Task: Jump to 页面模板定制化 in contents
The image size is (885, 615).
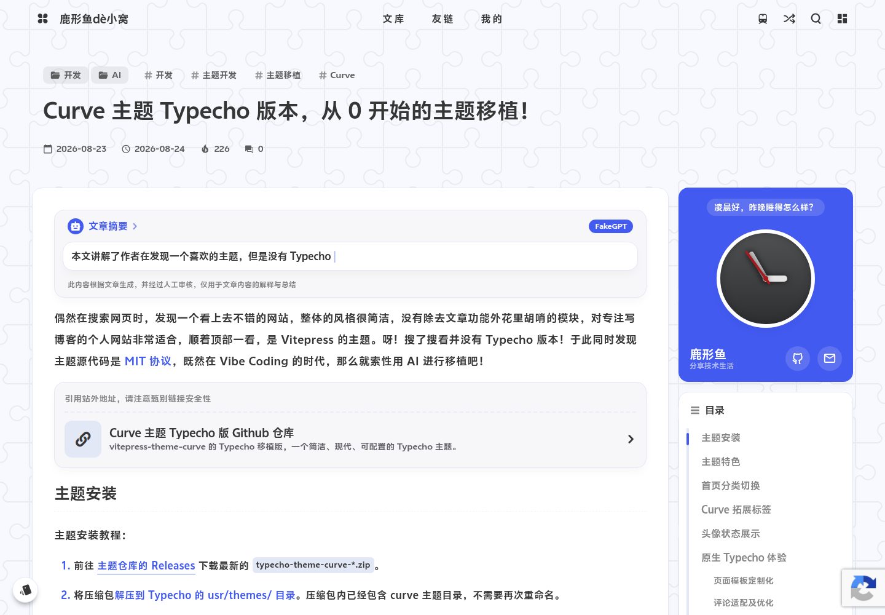Action: pos(744,581)
